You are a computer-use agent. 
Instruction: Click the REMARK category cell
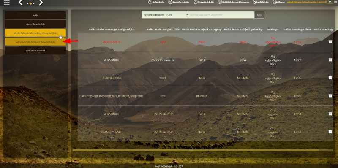[x=202, y=96]
